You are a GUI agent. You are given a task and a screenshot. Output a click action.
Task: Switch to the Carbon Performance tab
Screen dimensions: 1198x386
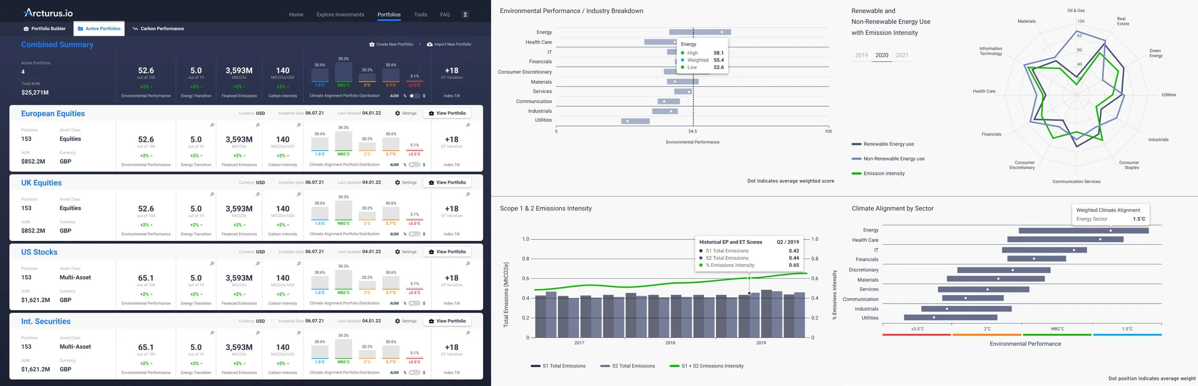tap(158, 29)
